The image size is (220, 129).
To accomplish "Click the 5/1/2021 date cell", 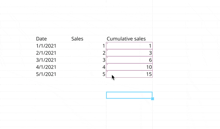I will coord(46,74).
